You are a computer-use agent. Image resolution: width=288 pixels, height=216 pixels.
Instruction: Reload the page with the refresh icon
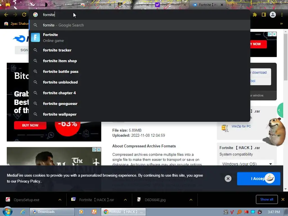tap(24, 15)
